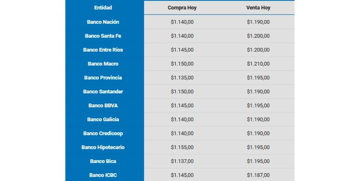The height and width of the screenshot is (181, 360).
Task: Select Banco Hipotecario's buy price $1.155,00
Action: pyautogui.click(x=182, y=148)
